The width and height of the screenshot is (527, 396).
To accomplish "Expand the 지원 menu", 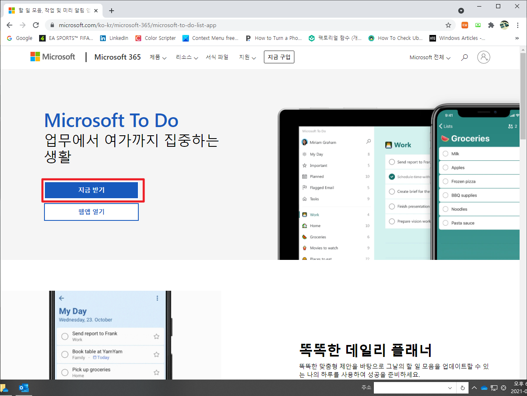I will [247, 57].
